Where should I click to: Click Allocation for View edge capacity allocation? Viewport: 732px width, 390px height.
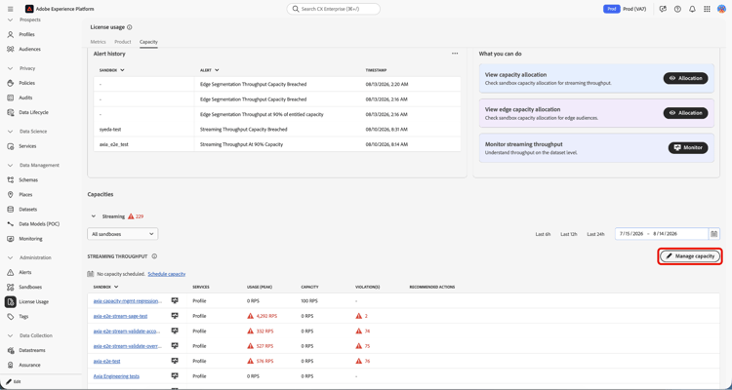pos(685,113)
